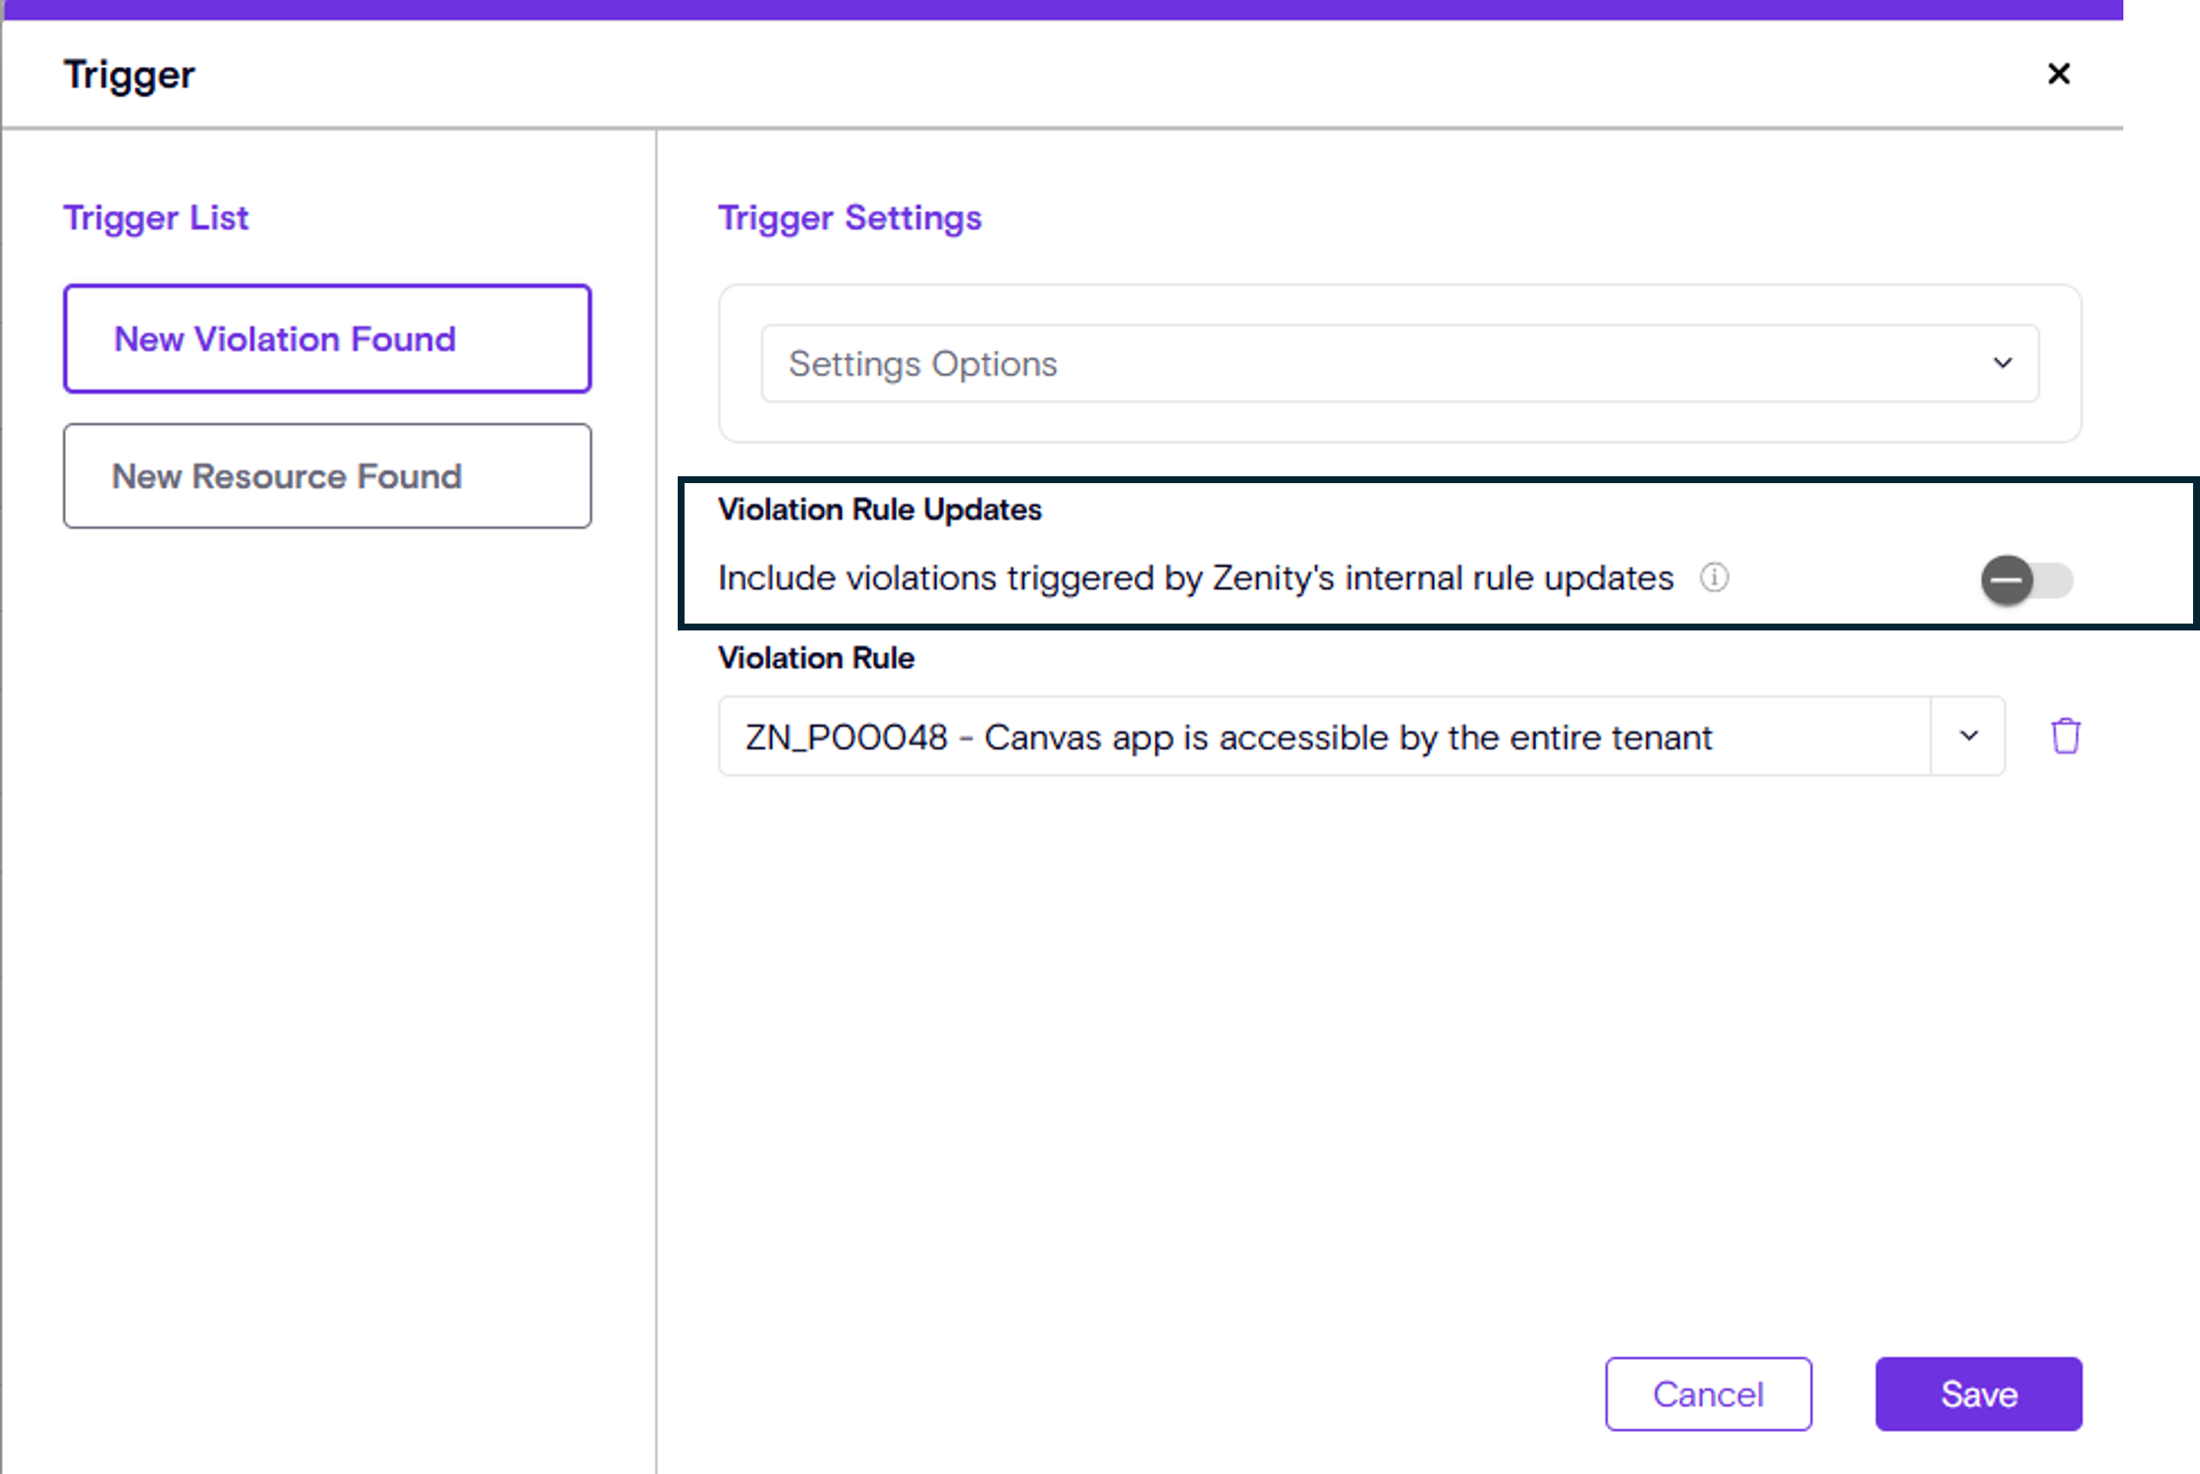Screen dimensions: 2200x1474
Task: Click the info icon beside internal rule updates
Action: (x=1714, y=577)
